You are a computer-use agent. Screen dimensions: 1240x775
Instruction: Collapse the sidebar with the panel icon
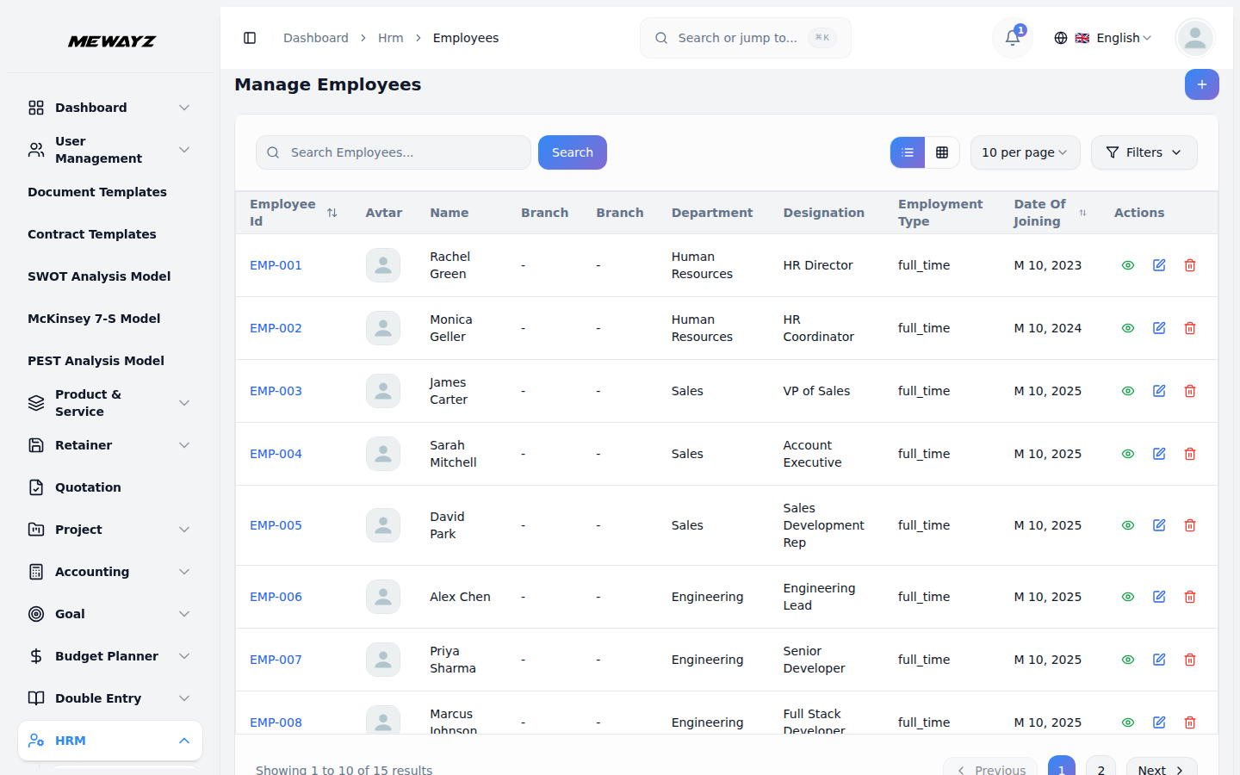[x=250, y=38]
